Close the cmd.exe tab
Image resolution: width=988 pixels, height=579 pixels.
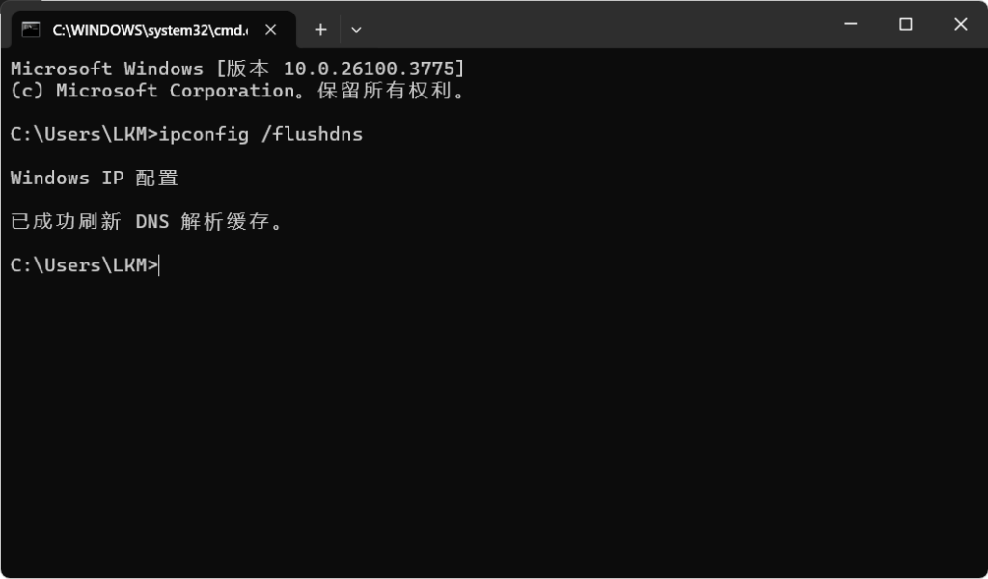point(271,29)
